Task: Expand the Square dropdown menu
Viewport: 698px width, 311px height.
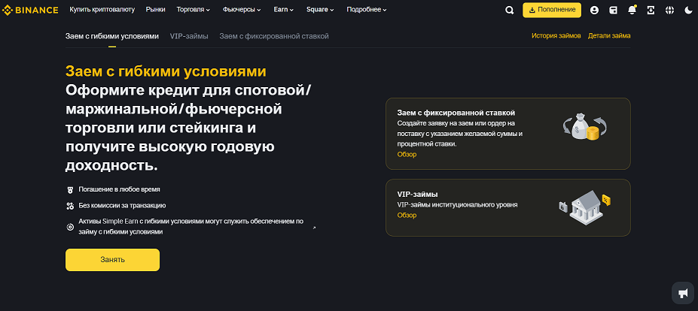Action: pos(320,10)
